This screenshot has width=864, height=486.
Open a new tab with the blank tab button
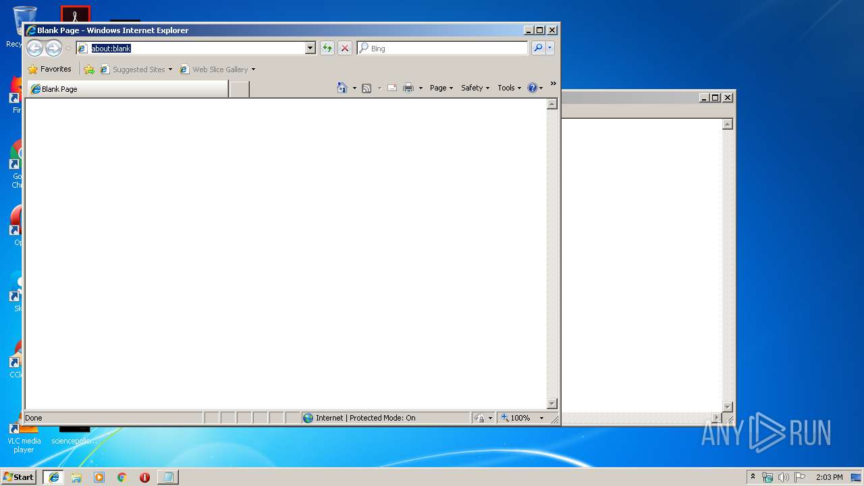(239, 89)
